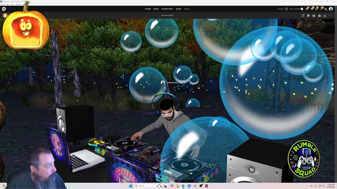
Task: Go to the FEED tab
Action: [x=156, y=9]
